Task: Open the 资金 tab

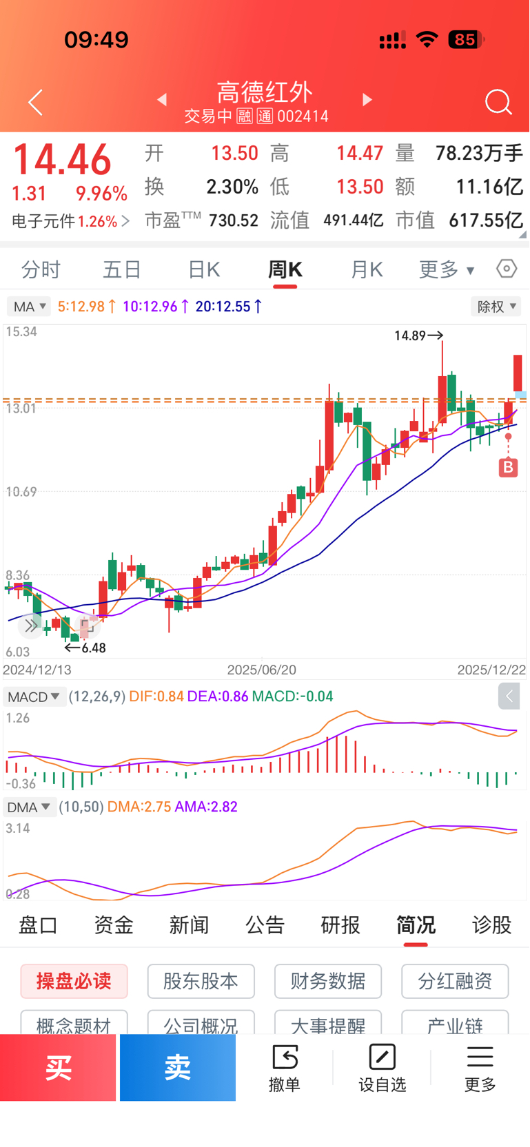Action: click(114, 924)
